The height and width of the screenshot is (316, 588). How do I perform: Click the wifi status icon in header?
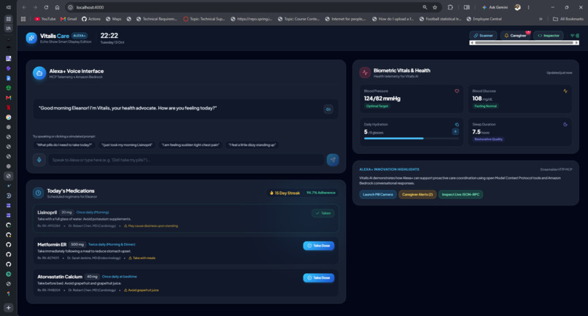coord(572,36)
